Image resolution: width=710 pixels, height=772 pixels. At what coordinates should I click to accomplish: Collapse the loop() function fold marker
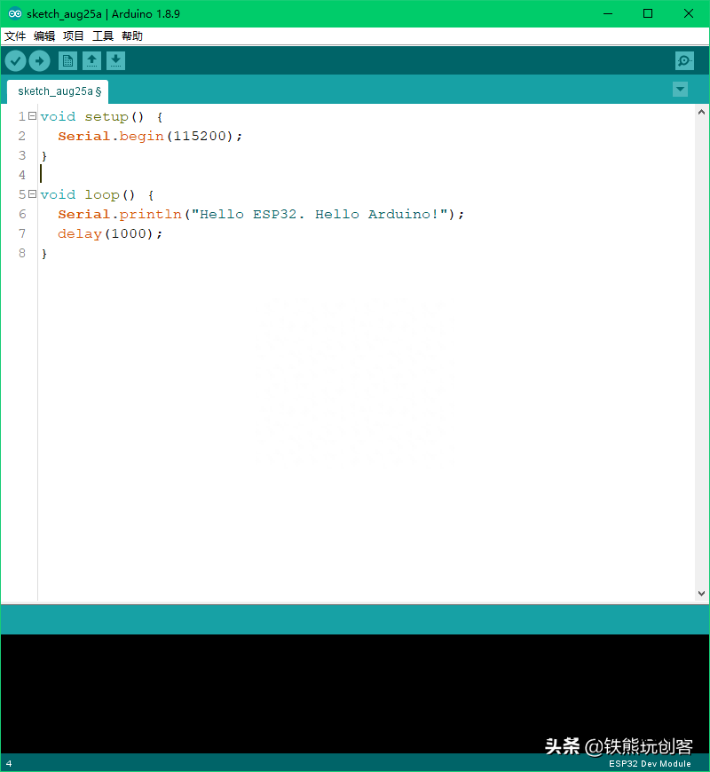point(32,194)
